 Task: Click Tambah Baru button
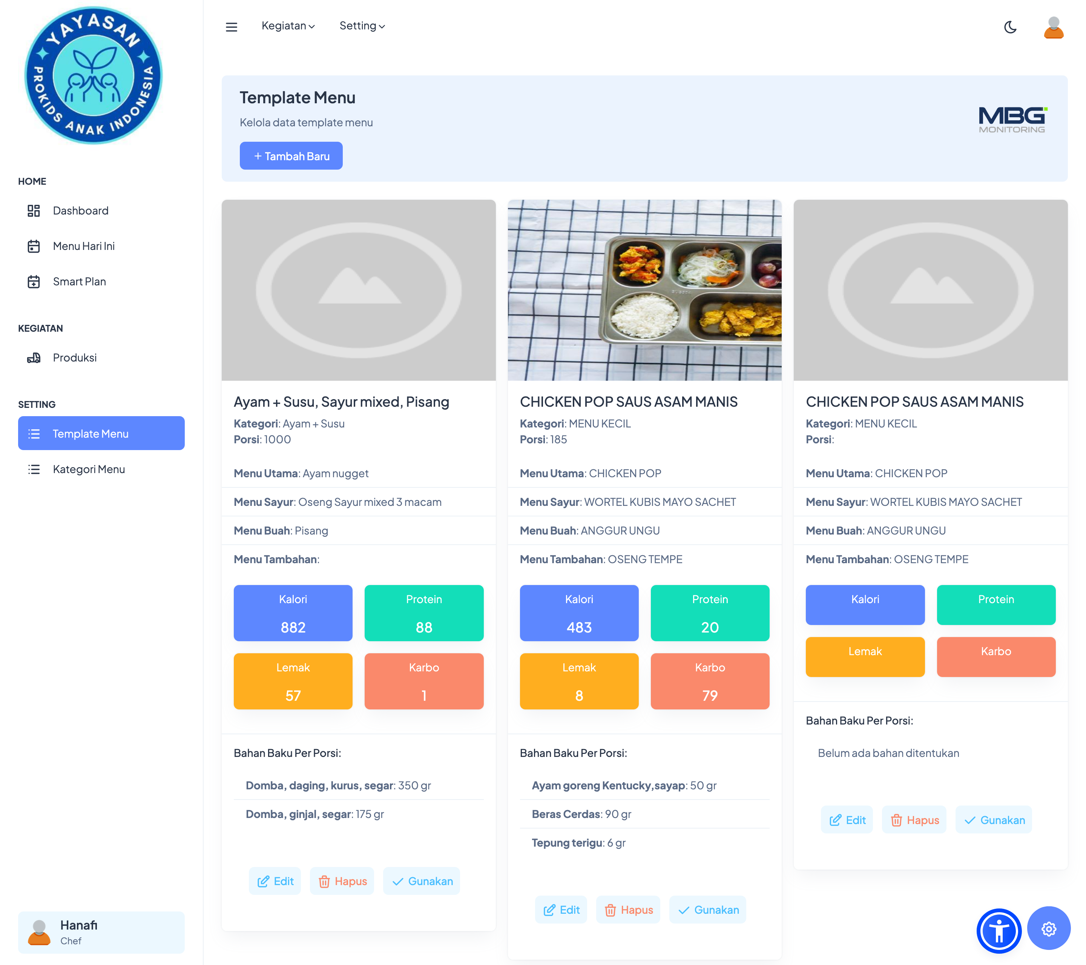(x=291, y=156)
